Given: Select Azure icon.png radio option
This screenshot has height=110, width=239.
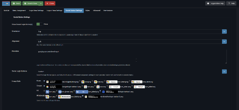Looking at the screenshot, I should 80,81.
